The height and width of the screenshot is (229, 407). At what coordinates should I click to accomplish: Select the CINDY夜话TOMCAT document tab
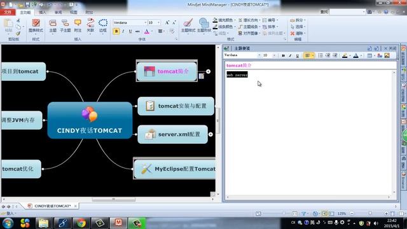[52, 206]
